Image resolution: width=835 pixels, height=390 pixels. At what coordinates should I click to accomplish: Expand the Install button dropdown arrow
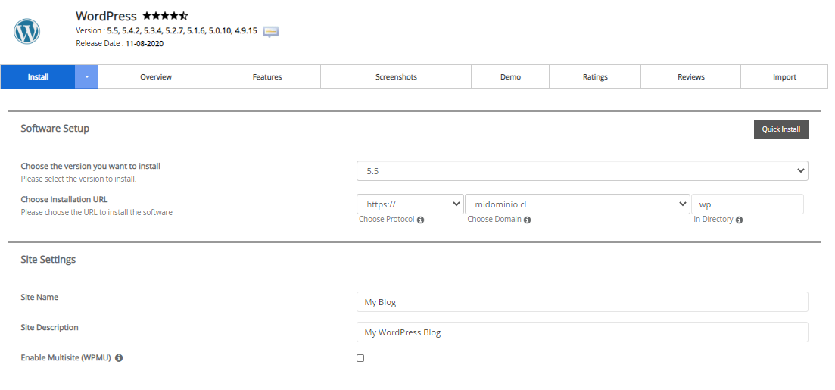87,76
